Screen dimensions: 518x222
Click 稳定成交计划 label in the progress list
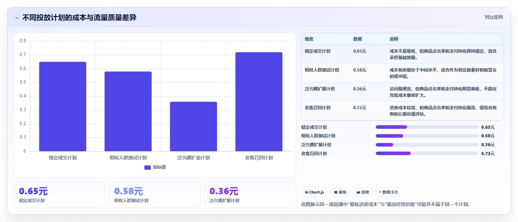pos(314,127)
